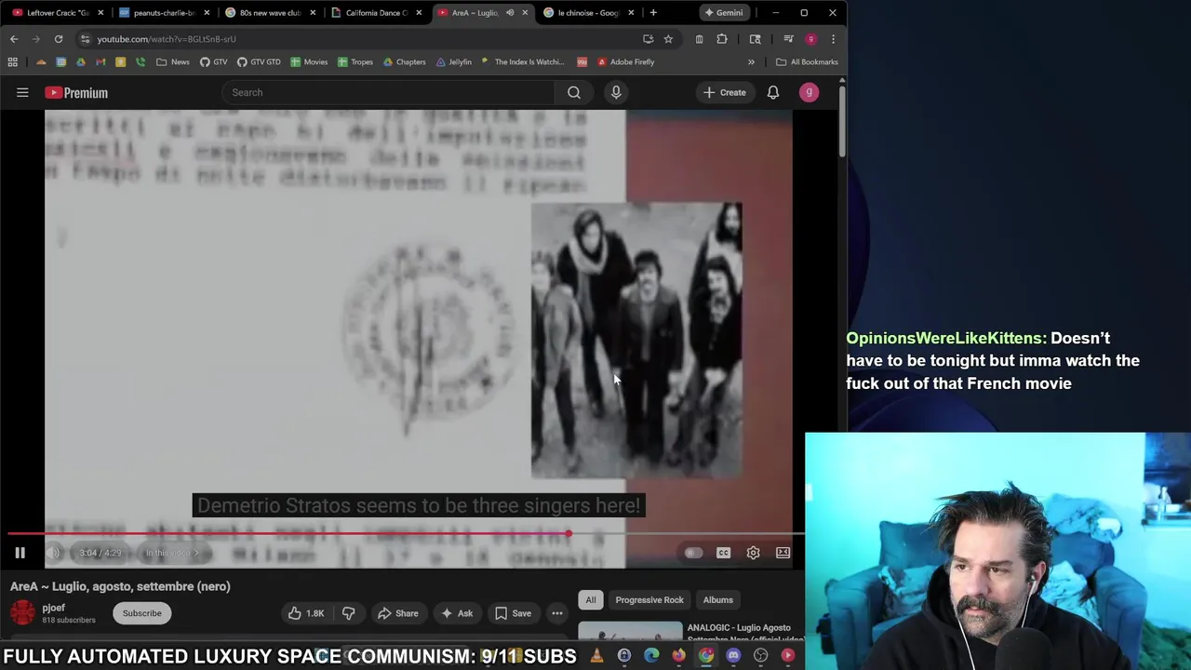1191x670 pixels.
Task: Like the video with thumbs up
Action: point(306,613)
